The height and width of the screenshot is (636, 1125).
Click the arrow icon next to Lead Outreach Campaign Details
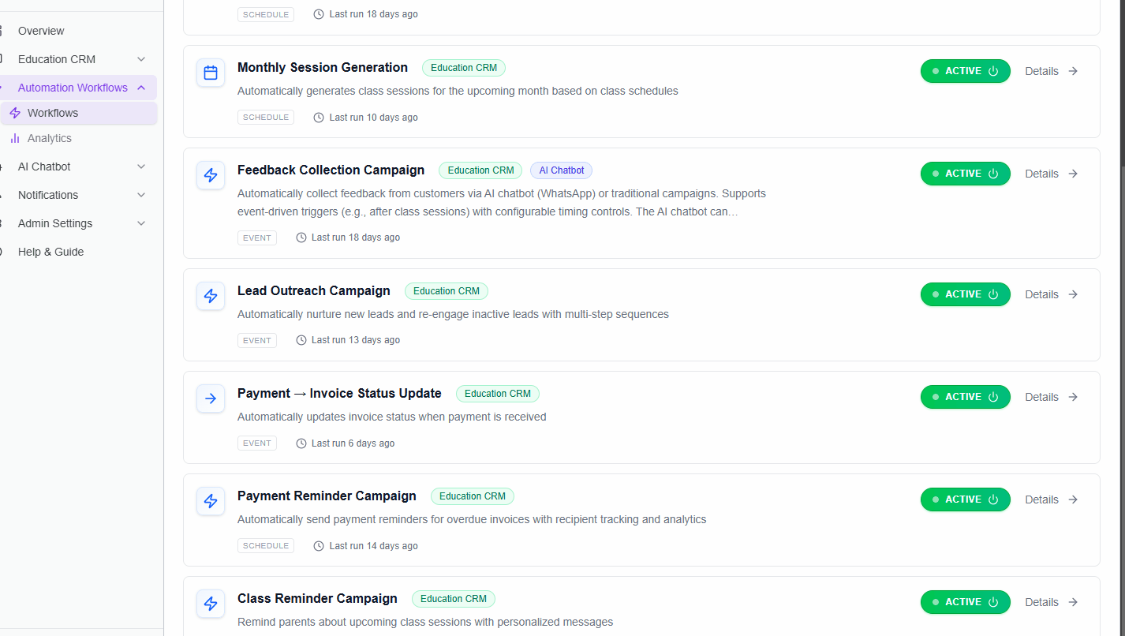[1073, 294]
